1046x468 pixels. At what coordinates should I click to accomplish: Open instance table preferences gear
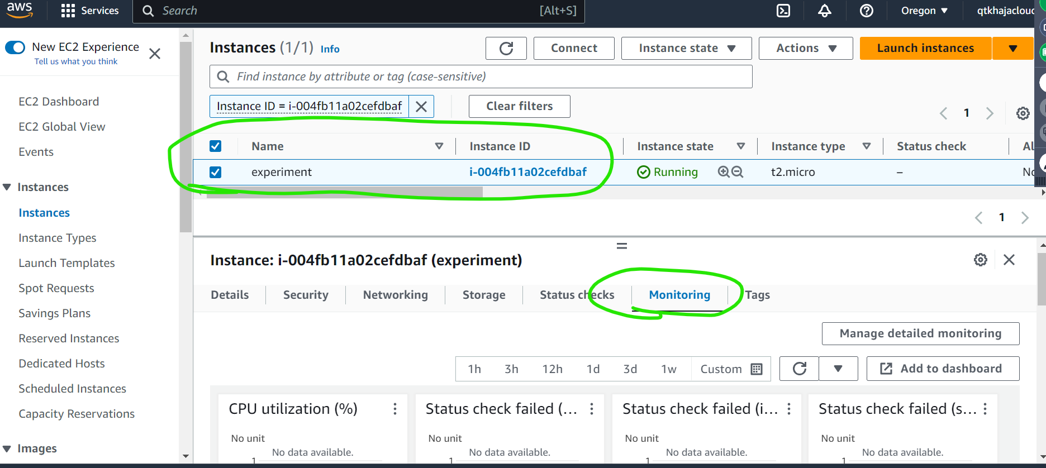[1023, 113]
